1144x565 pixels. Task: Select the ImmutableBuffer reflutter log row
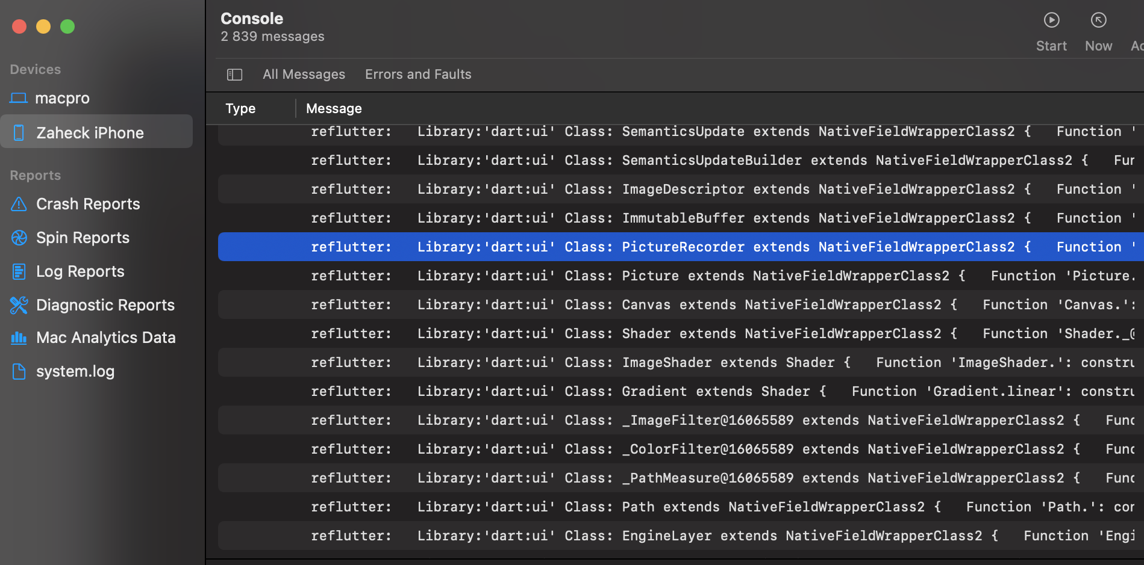tap(663, 217)
